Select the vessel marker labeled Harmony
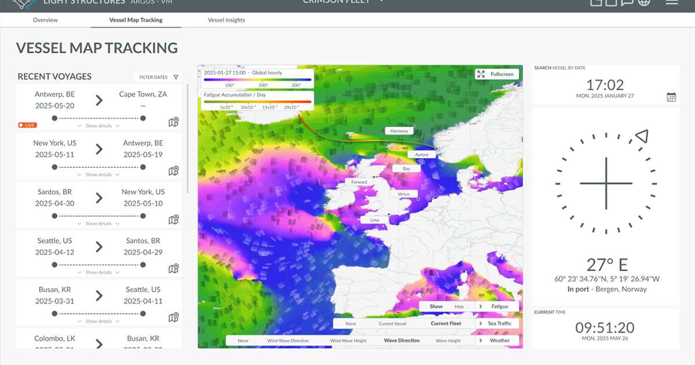This screenshot has width=695, height=365. click(x=399, y=130)
